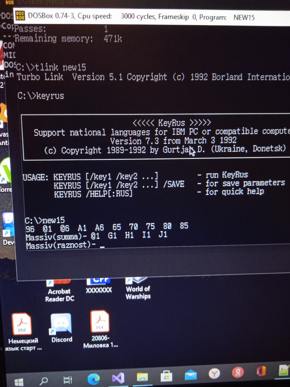This screenshot has height=387, width=290.
Task: Open Microsoft Office from the taskbar
Action: pyautogui.click(x=261, y=371)
